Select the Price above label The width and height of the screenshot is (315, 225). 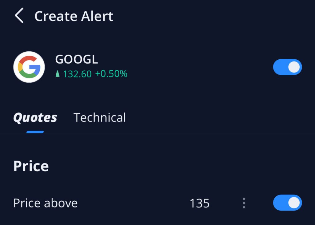click(x=46, y=203)
